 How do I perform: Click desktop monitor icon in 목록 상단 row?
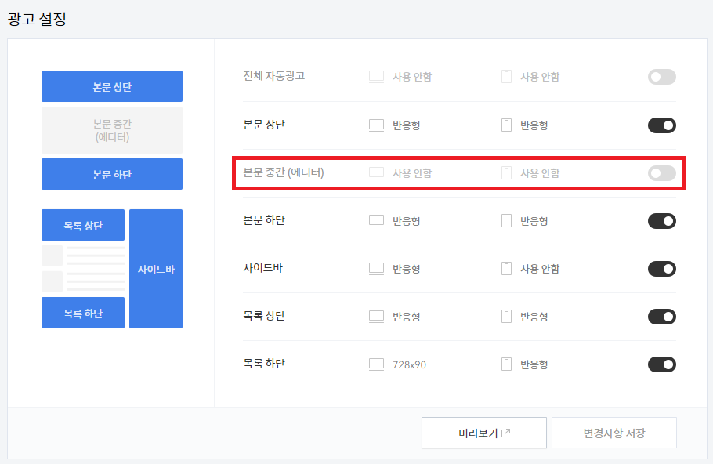(x=376, y=316)
